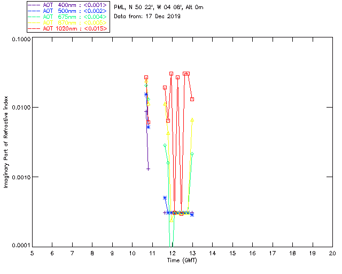Click the y-axis label 0.0001

[21, 246]
